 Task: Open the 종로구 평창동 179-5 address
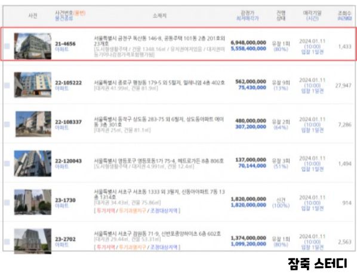(159, 82)
